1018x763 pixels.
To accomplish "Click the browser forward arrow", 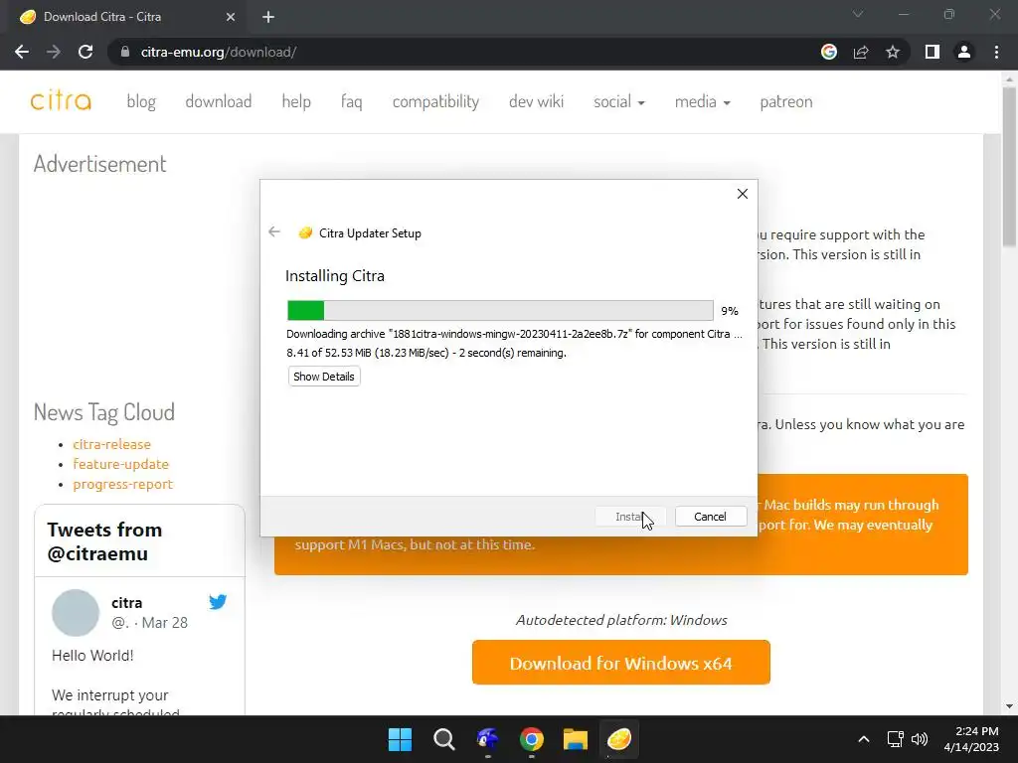I will coord(54,52).
